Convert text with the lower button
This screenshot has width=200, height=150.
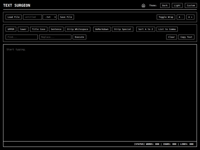(23, 29)
